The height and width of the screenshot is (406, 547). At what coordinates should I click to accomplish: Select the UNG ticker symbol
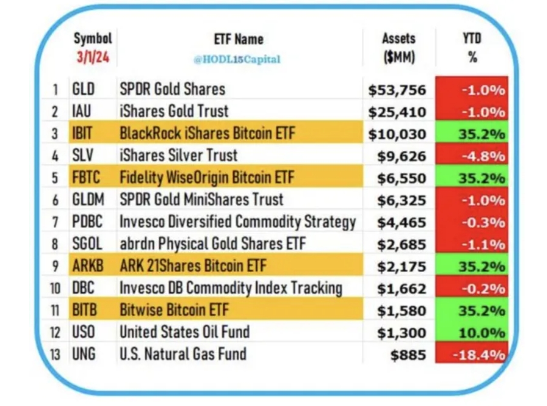click(83, 354)
